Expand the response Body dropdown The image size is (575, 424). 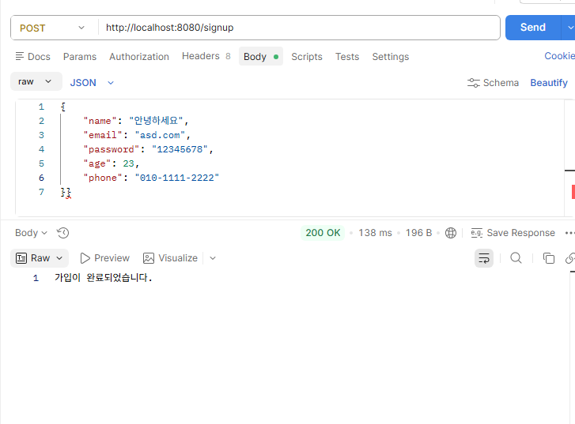(31, 233)
